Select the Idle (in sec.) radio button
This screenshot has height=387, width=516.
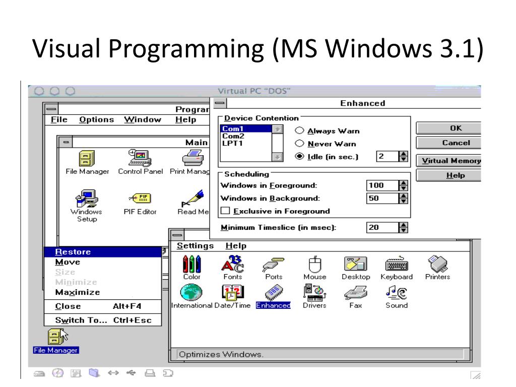[x=299, y=156]
